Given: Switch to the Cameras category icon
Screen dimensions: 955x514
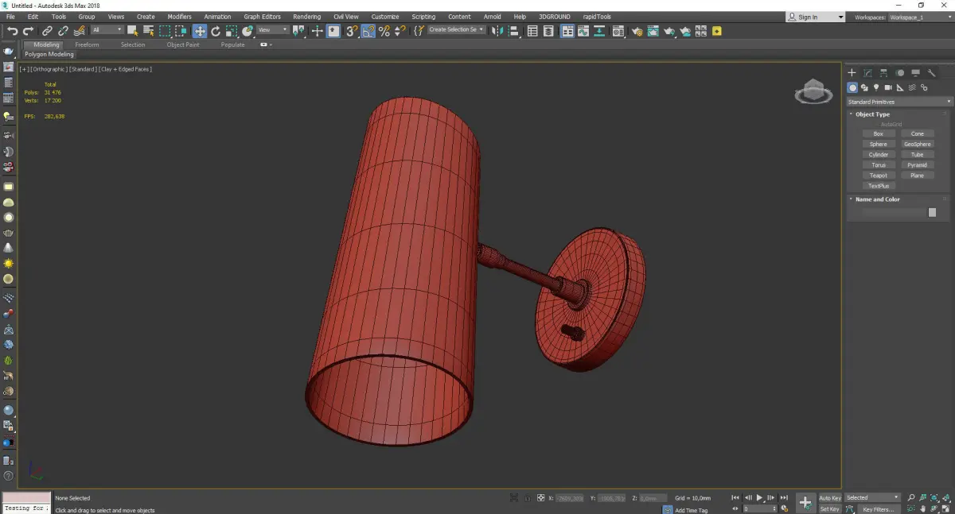Looking at the screenshot, I should click(x=888, y=87).
